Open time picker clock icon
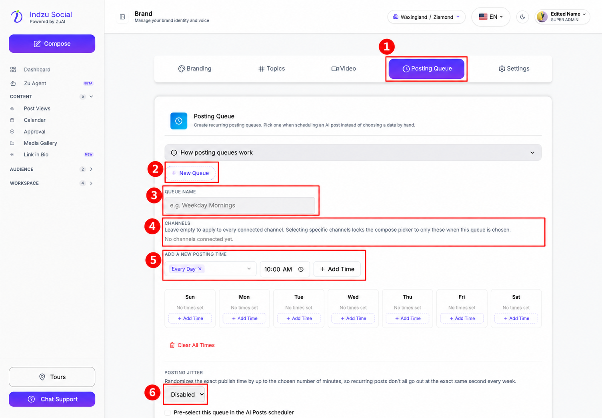 pyautogui.click(x=301, y=269)
